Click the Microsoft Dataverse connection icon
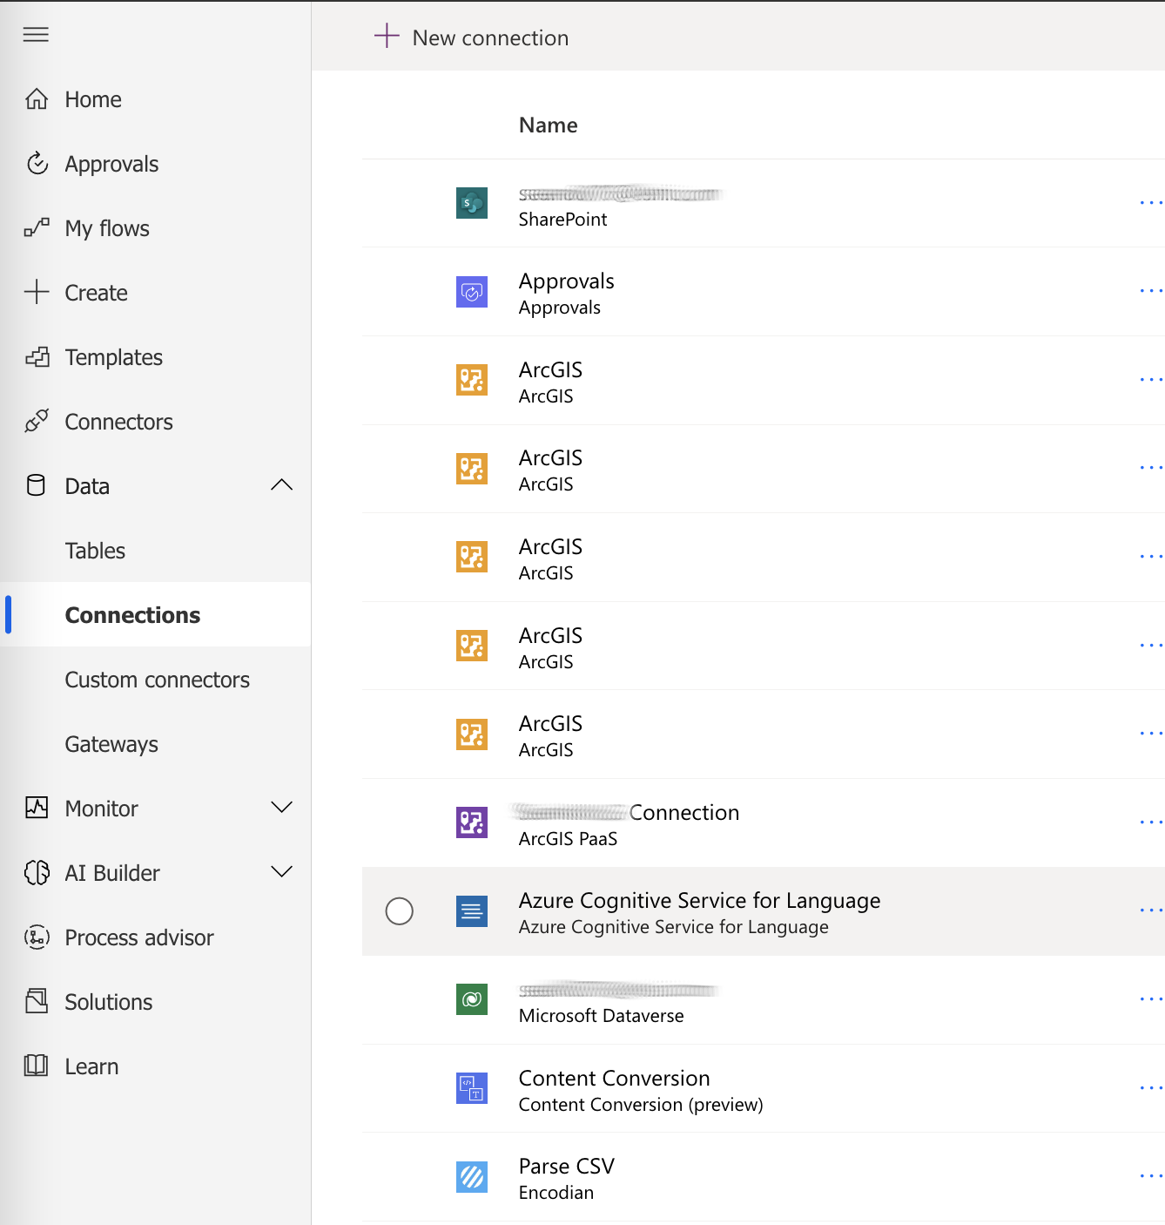1165x1225 pixels. [472, 999]
